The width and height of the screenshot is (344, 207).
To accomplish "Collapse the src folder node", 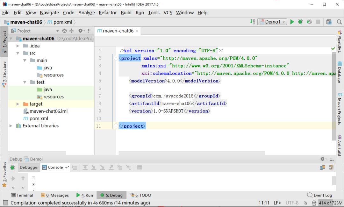I will [x=18, y=53].
